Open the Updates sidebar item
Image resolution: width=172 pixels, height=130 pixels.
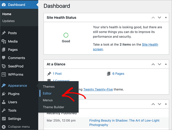click(8, 21)
